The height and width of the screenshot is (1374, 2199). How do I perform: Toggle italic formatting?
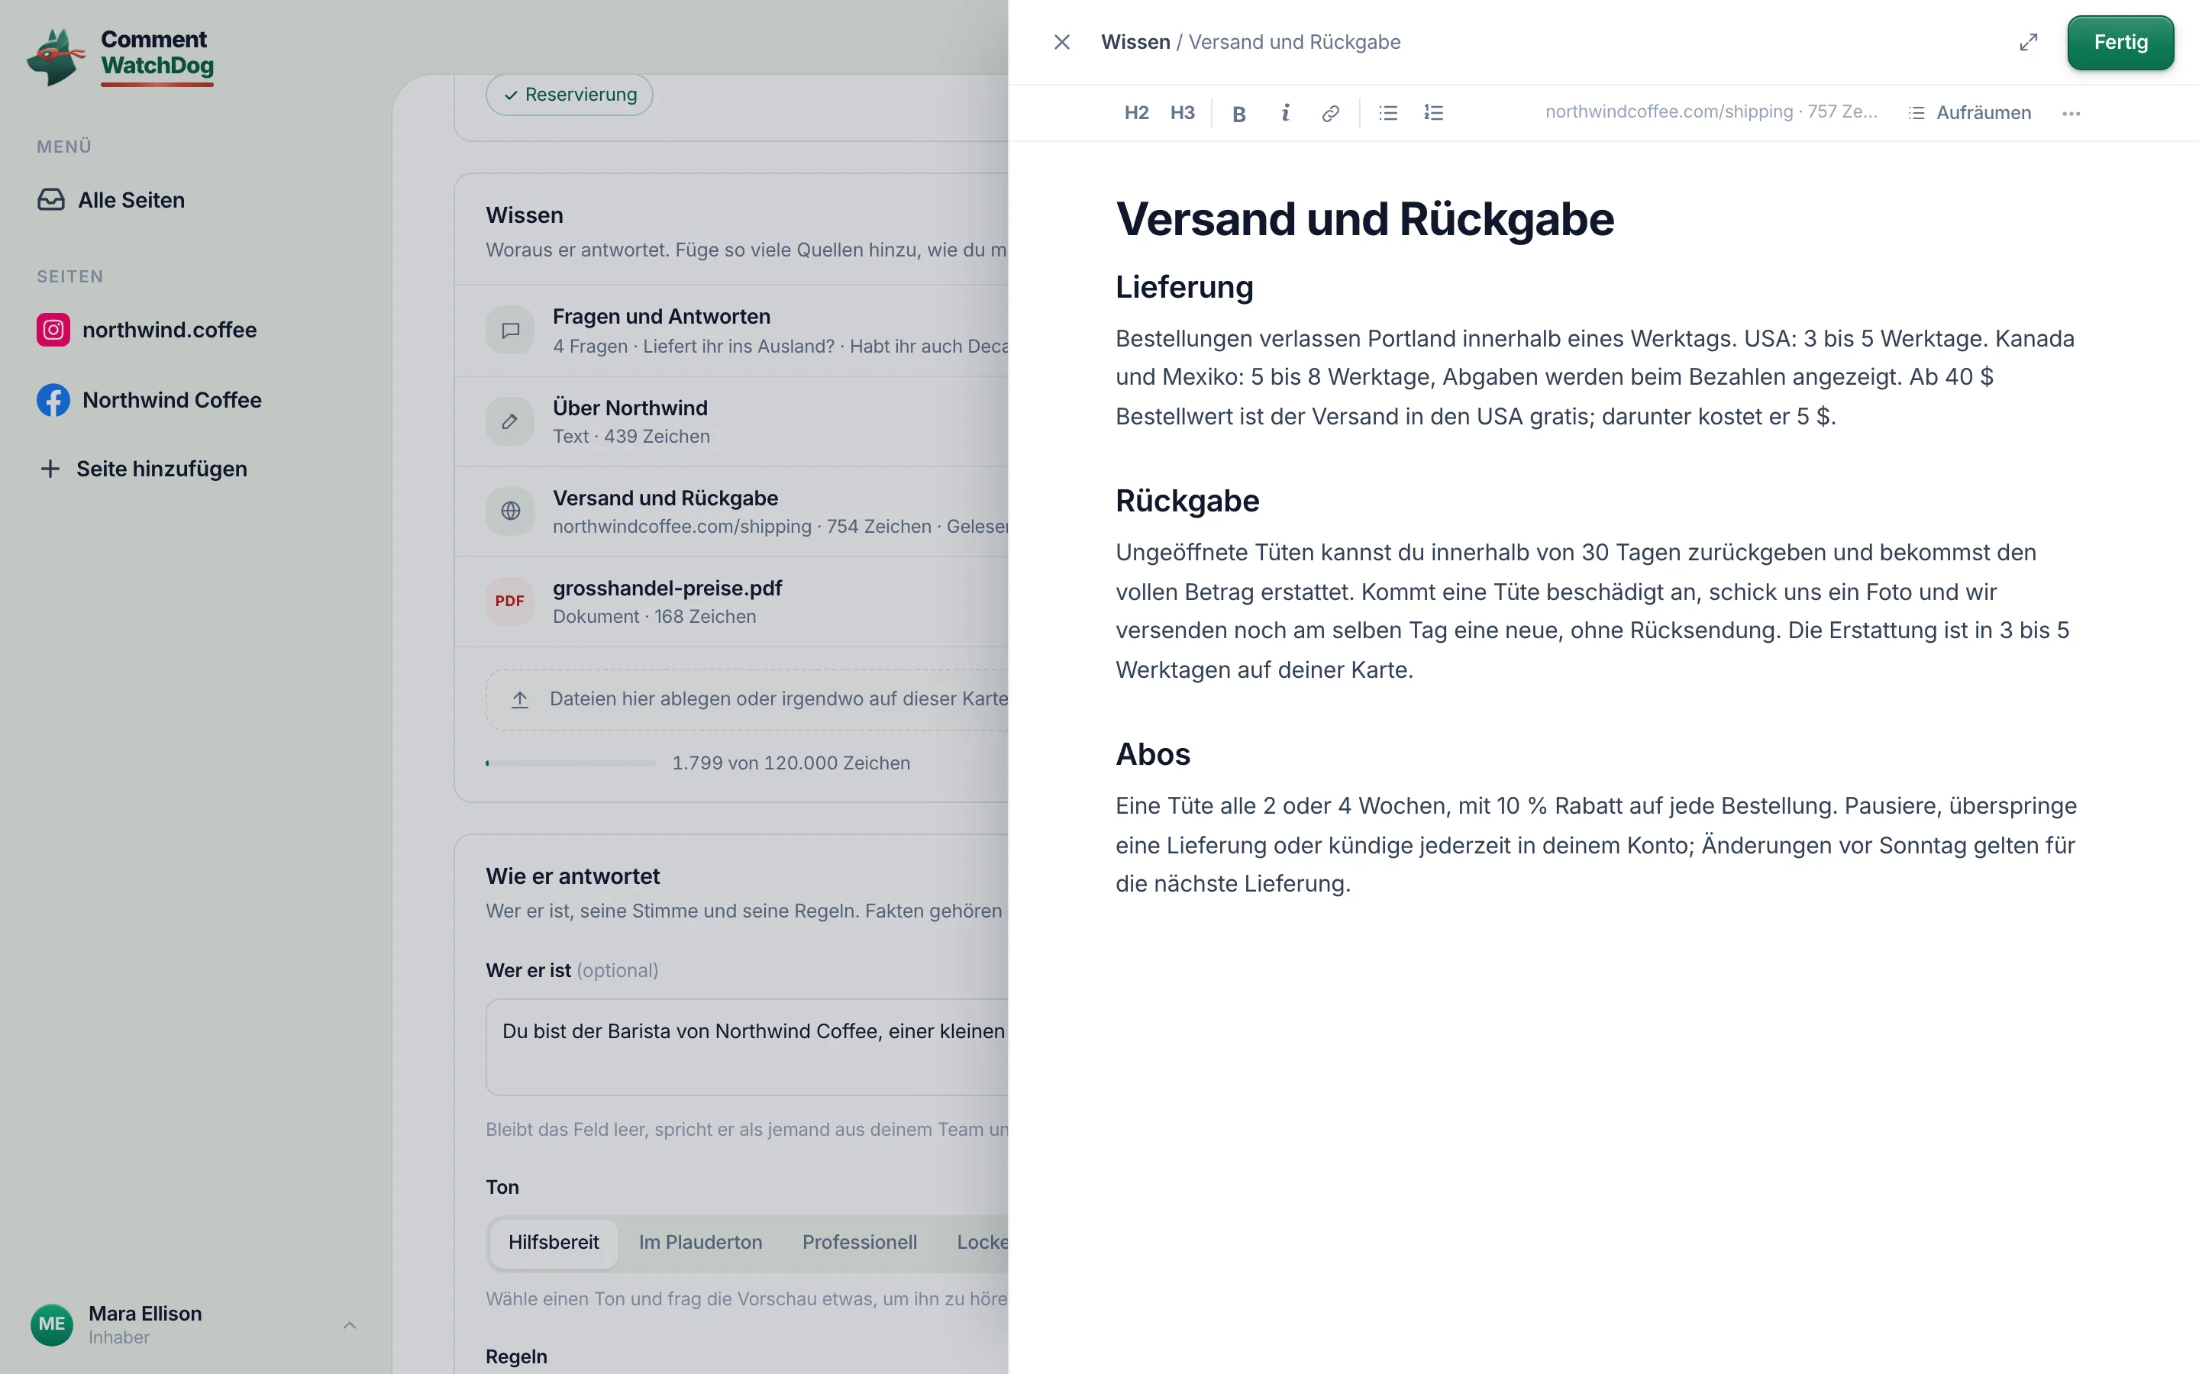(1285, 113)
